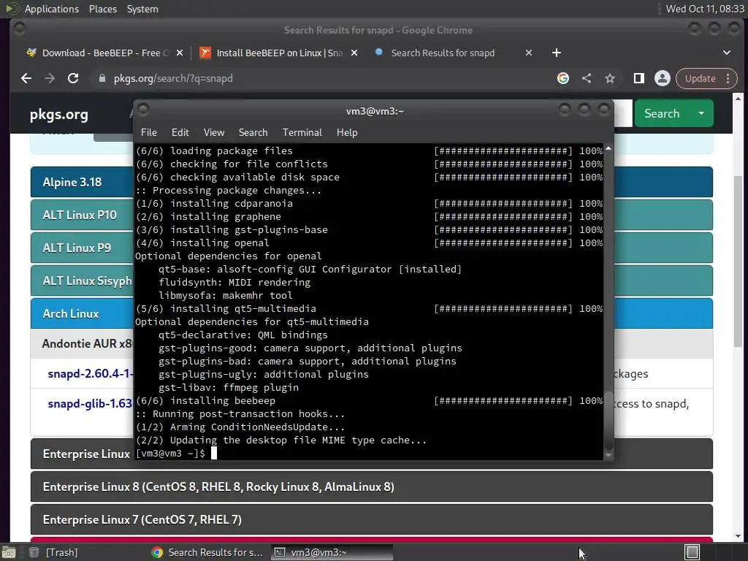Click the terminal window menu icon
Screen dimensions: 748x561
[x=143, y=110]
